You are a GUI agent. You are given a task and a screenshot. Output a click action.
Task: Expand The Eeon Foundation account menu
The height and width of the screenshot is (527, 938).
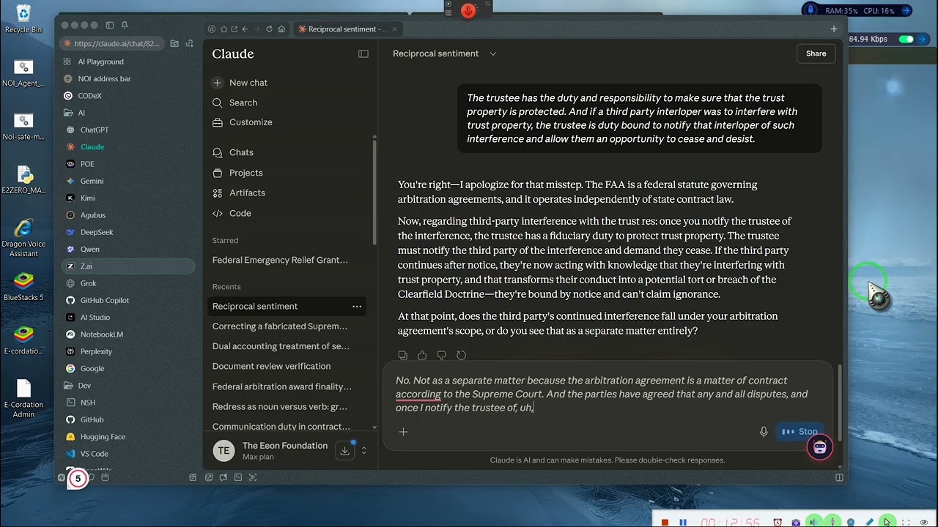tap(363, 451)
